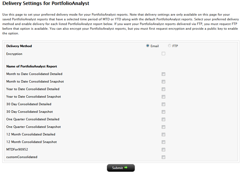Toggle One Quarter Consolidated Snapshot checkbox
242x175 pixels.
(x=164, y=127)
